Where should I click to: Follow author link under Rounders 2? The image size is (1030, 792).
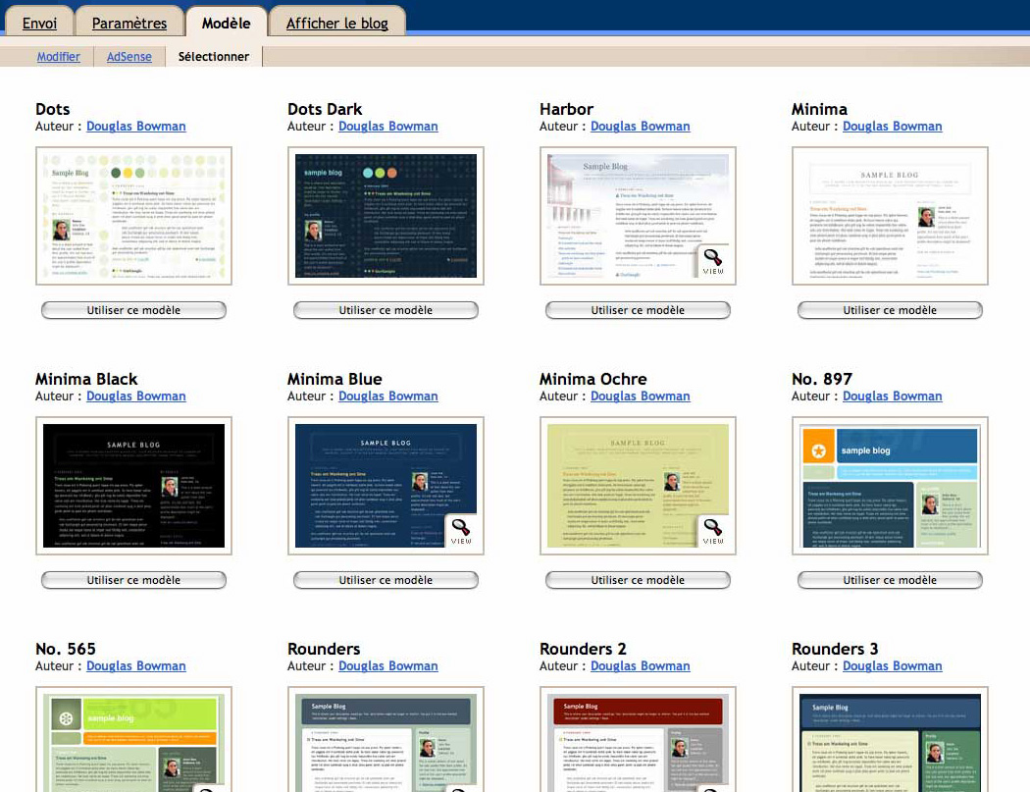click(641, 666)
